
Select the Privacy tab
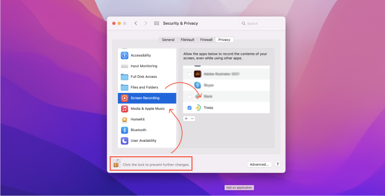[x=224, y=40]
